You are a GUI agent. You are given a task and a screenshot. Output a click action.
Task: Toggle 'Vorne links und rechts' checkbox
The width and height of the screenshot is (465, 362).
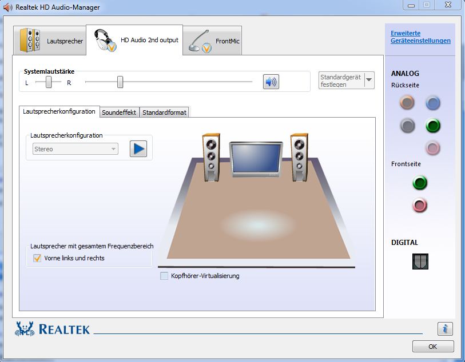click(37, 258)
